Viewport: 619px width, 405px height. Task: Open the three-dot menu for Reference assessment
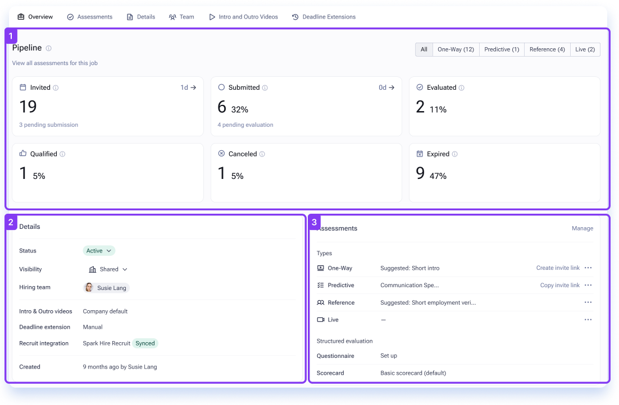[x=588, y=302]
